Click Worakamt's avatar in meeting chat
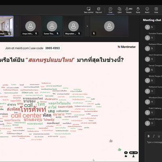Screen dimensions: 162x162 (147, 102)
